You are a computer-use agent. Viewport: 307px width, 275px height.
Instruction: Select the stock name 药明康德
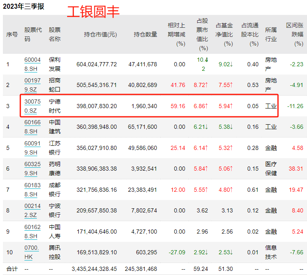click(x=55, y=169)
